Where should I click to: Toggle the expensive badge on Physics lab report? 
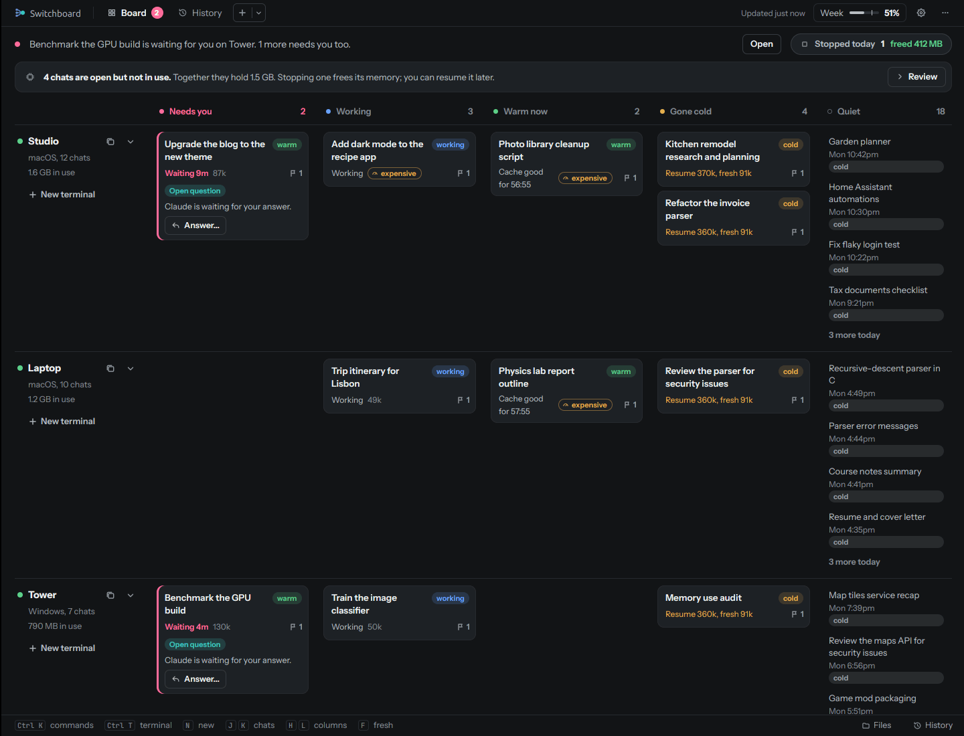pos(585,405)
